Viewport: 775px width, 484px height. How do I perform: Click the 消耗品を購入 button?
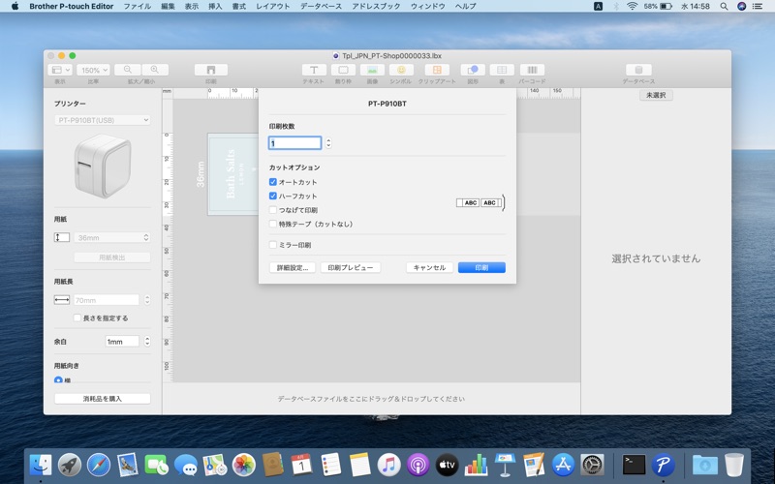coord(103,398)
